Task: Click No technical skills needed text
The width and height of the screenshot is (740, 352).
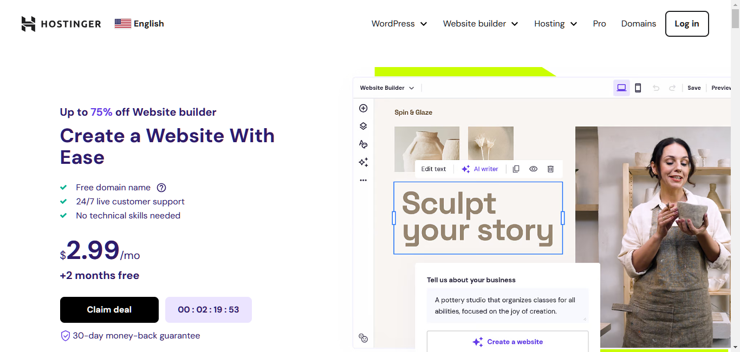Action: tap(128, 216)
